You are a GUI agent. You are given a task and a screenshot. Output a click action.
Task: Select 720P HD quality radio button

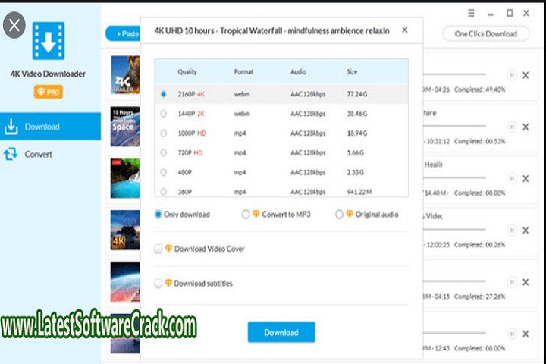click(164, 152)
